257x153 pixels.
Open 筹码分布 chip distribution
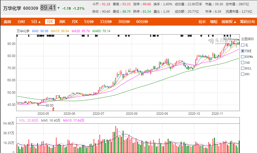pyautogui.click(x=247, y=22)
